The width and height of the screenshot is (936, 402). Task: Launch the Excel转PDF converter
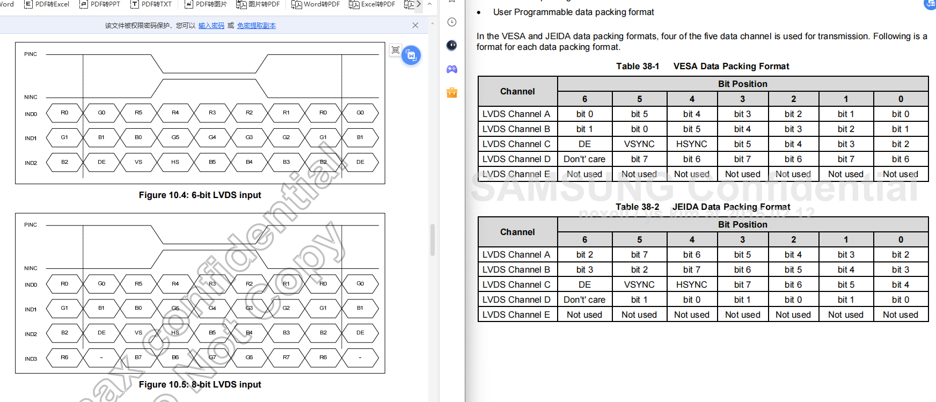click(372, 4)
